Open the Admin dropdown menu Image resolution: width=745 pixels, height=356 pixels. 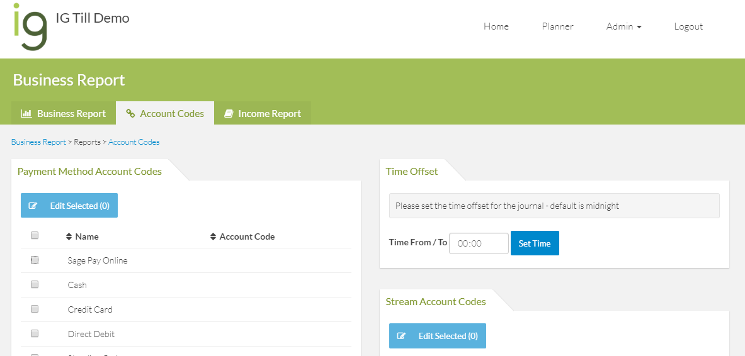coord(623,26)
